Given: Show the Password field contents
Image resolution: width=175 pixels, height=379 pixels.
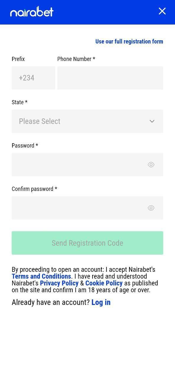Looking at the screenshot, I should pyautogui.click(x=151, y=164).
